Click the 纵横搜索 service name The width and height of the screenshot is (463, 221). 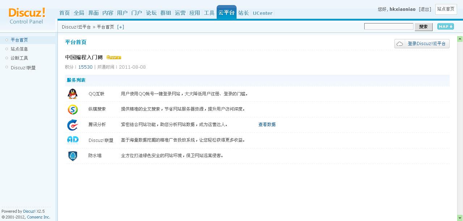(x=97, y=109)
